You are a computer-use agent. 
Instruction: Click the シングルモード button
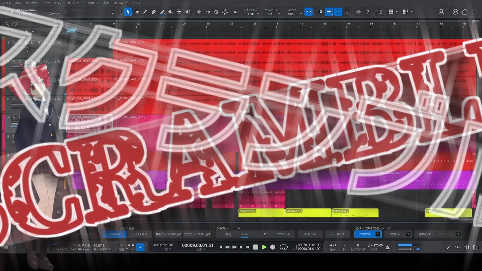(282, 234)
